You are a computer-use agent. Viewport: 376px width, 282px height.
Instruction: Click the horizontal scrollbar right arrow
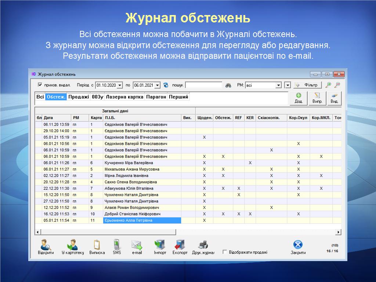338,232
